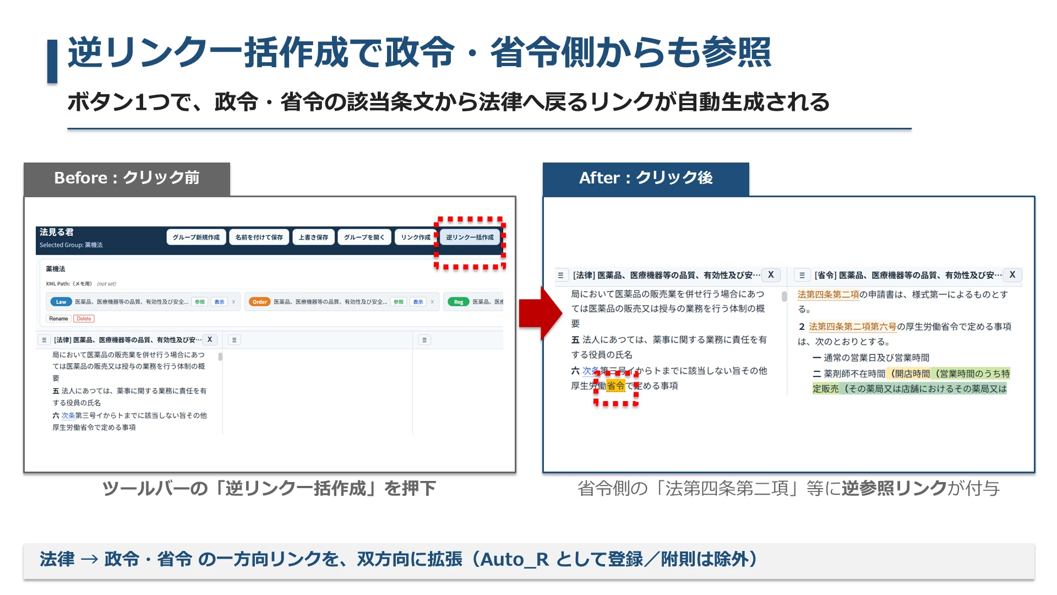Open グループを開く selector
Image resolution: width=1057 pixels, height=595 pixels.
click(x=364, y=237)
